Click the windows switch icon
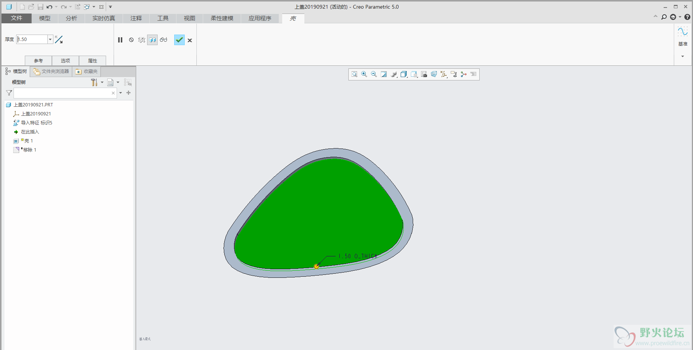 pyautogui.click(x=87, y=7)
